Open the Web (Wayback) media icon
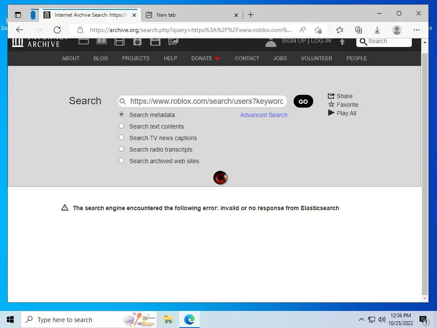Viewport: 437px width, 328px height. coord(84,41)
